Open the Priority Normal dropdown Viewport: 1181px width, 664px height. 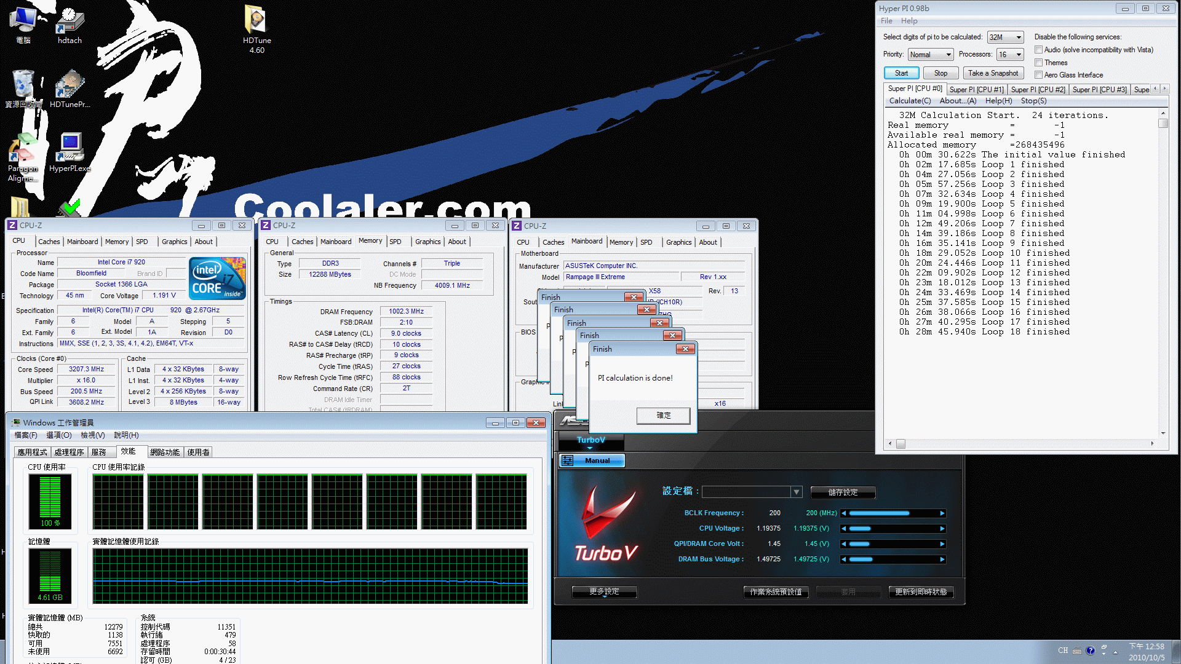[x=931, y=55]
